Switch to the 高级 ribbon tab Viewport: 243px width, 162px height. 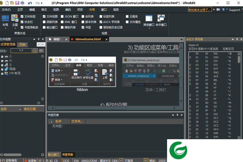click(x=116, y=10)
